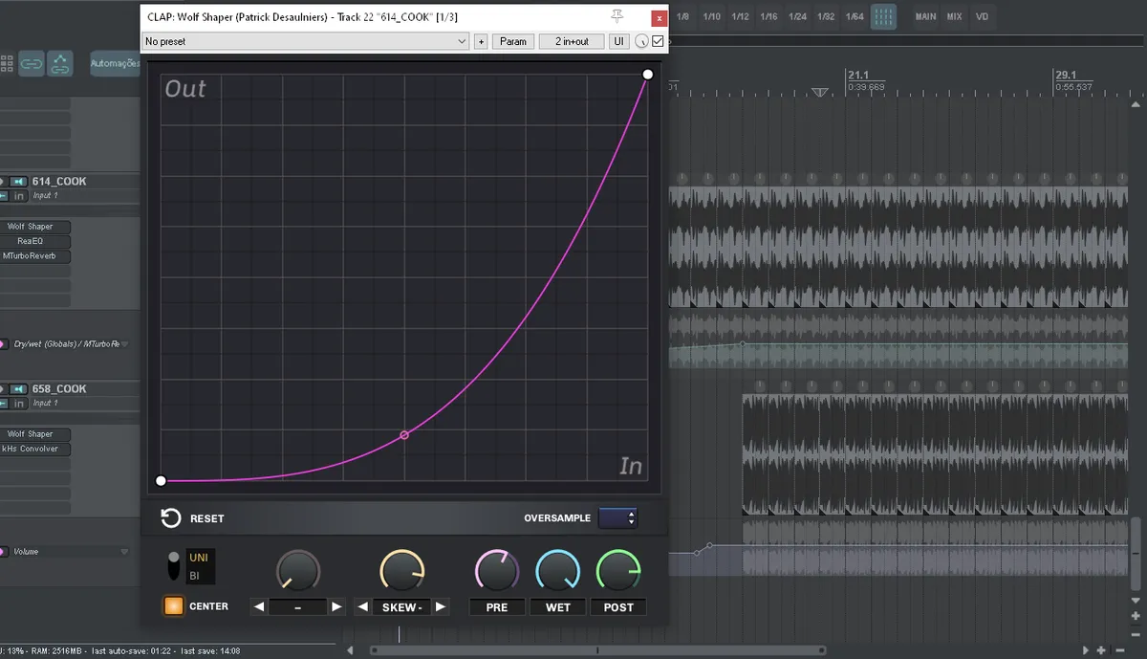The height and width of the screenshot is (659, 1147).
Task: Click the POST gain knob
Action: 618,571
